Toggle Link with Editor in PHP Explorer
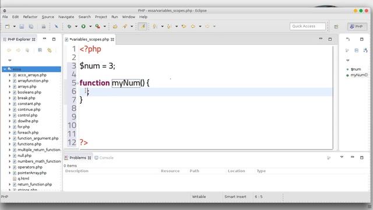The image size is (373, 210). 49,50
